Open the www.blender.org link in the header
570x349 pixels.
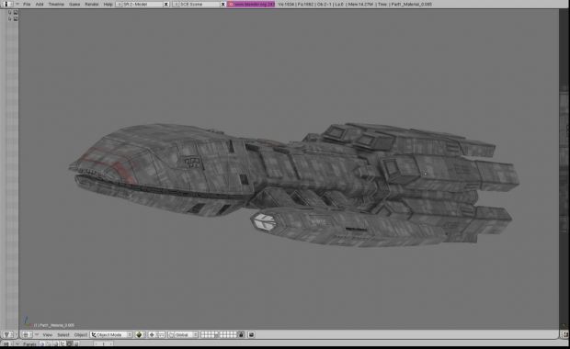point(251,5)
